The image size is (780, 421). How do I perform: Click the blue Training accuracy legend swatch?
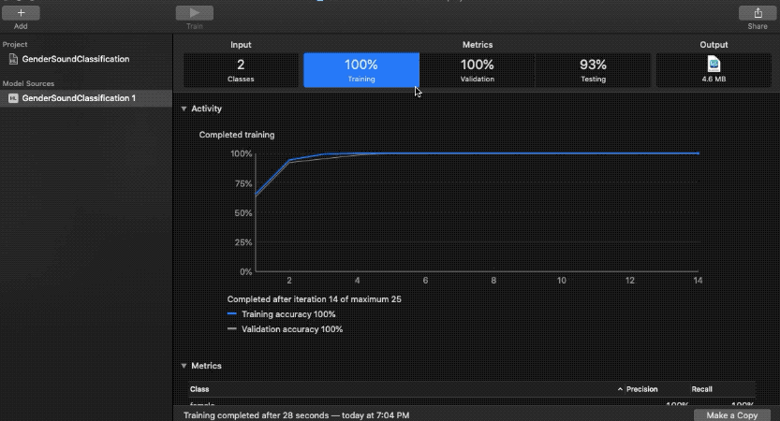[232, 314]
